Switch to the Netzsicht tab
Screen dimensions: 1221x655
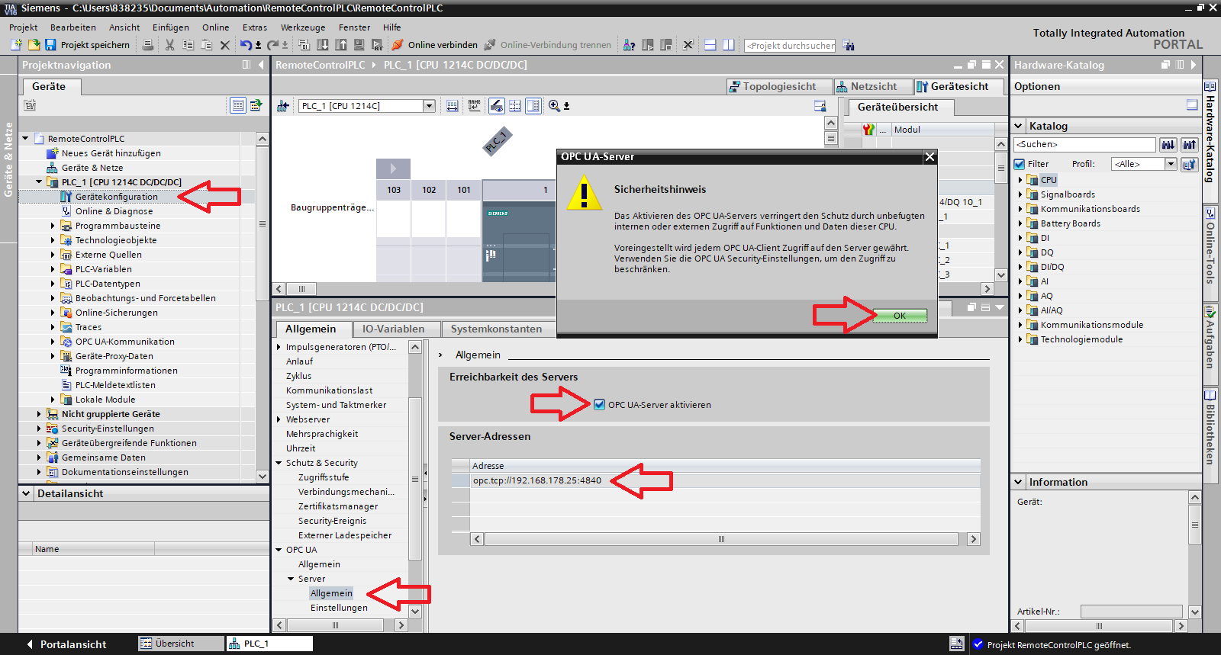874,87
